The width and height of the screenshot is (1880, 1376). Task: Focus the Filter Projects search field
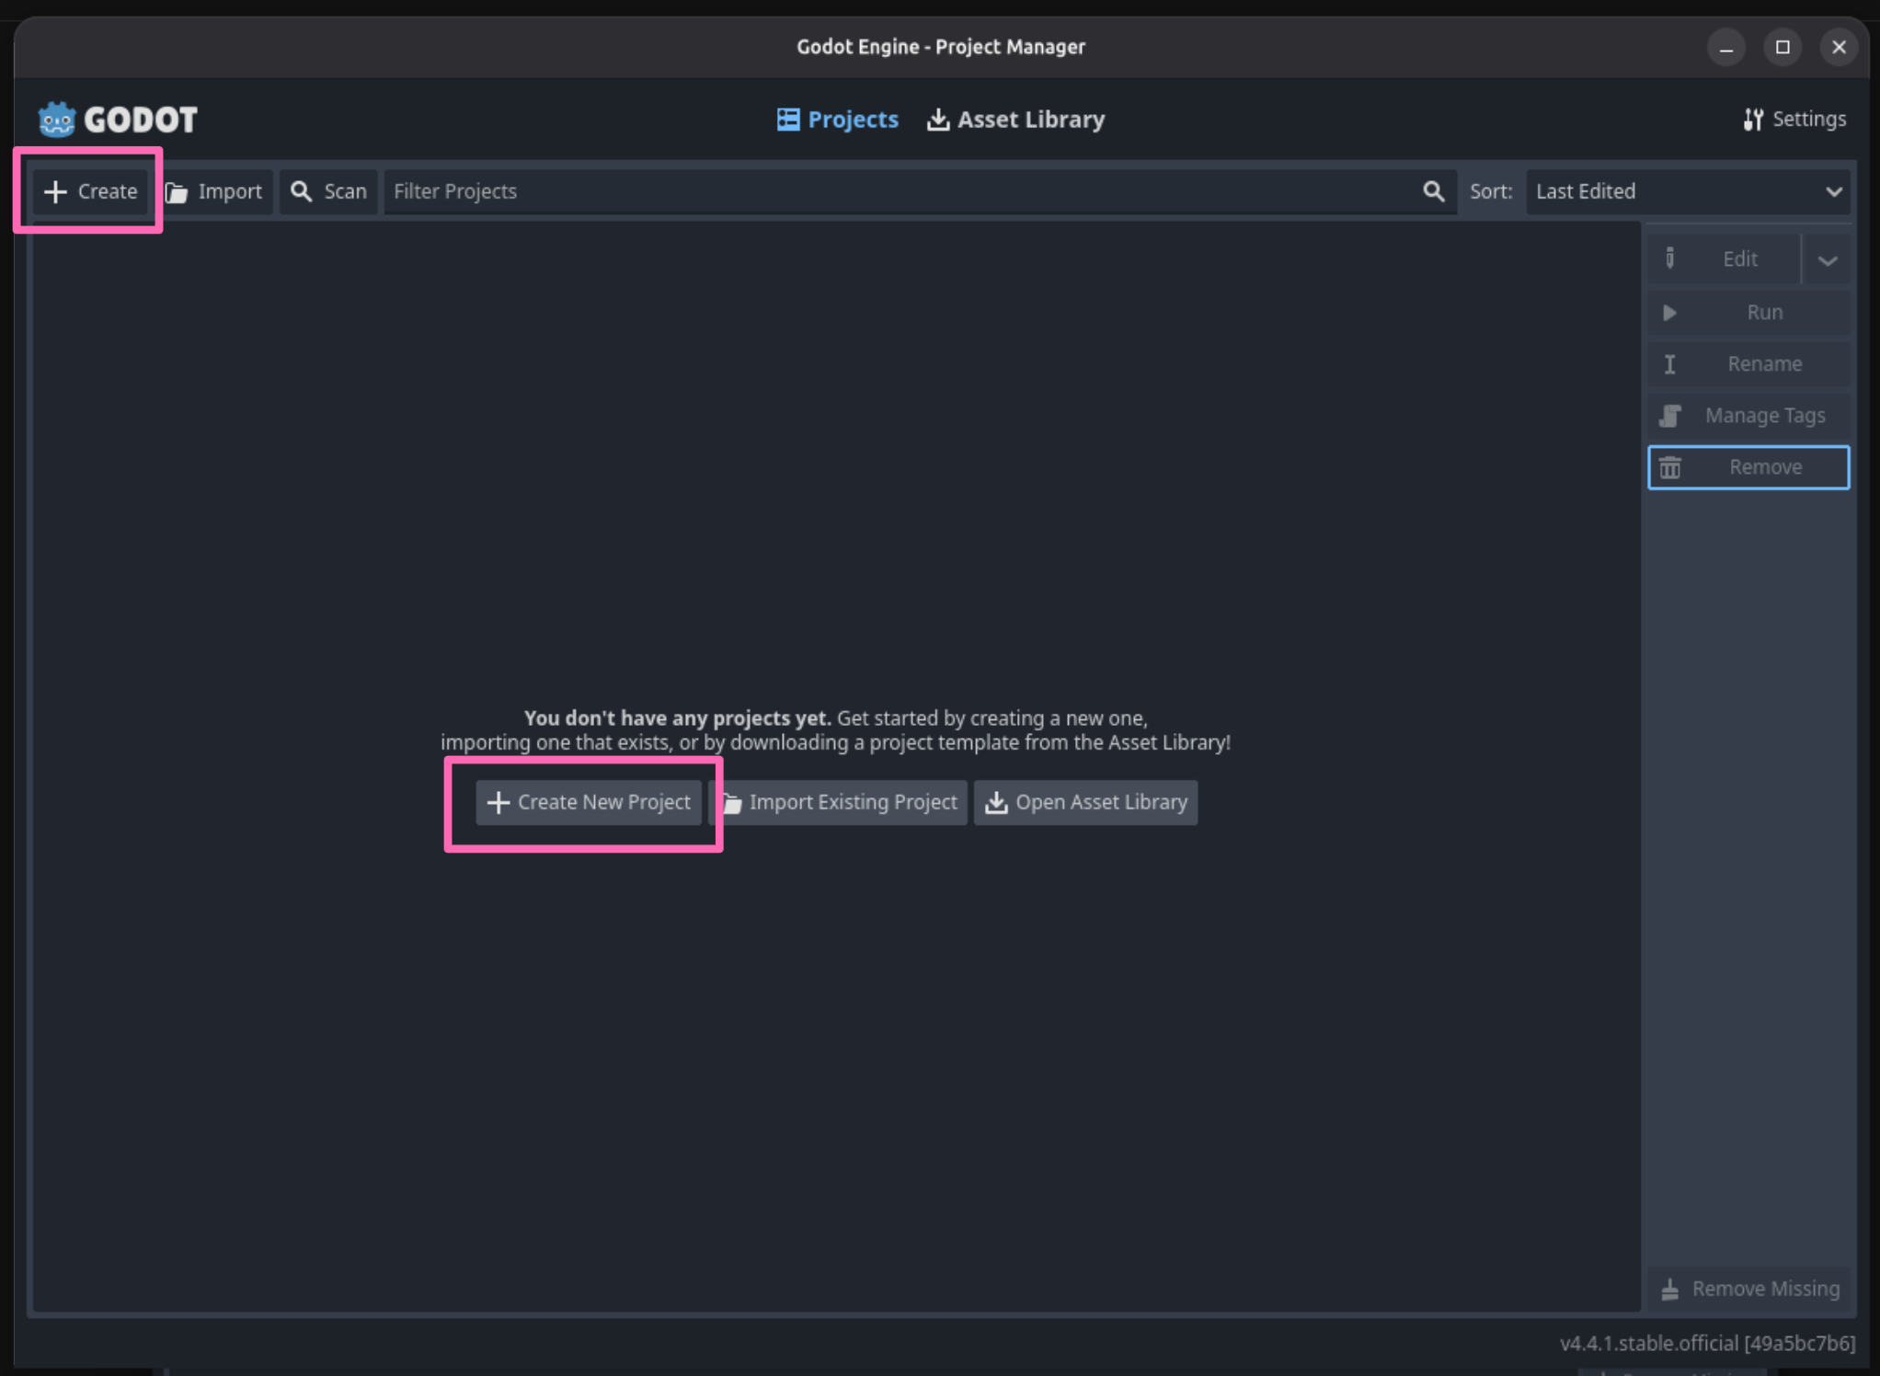click(920, 191)
